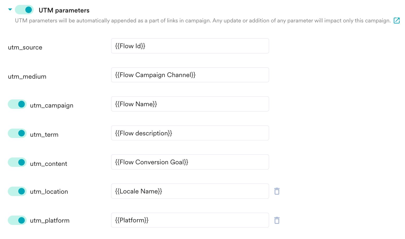Screen dimensions: 405x239
Task: Collapse the UTM parameters section
Action: 10,10
